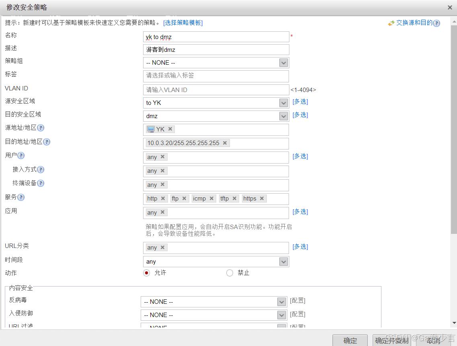The image size is (457, 346).
Task: Click 多选 next to 用户 field
Action: [x=300, y=156]
